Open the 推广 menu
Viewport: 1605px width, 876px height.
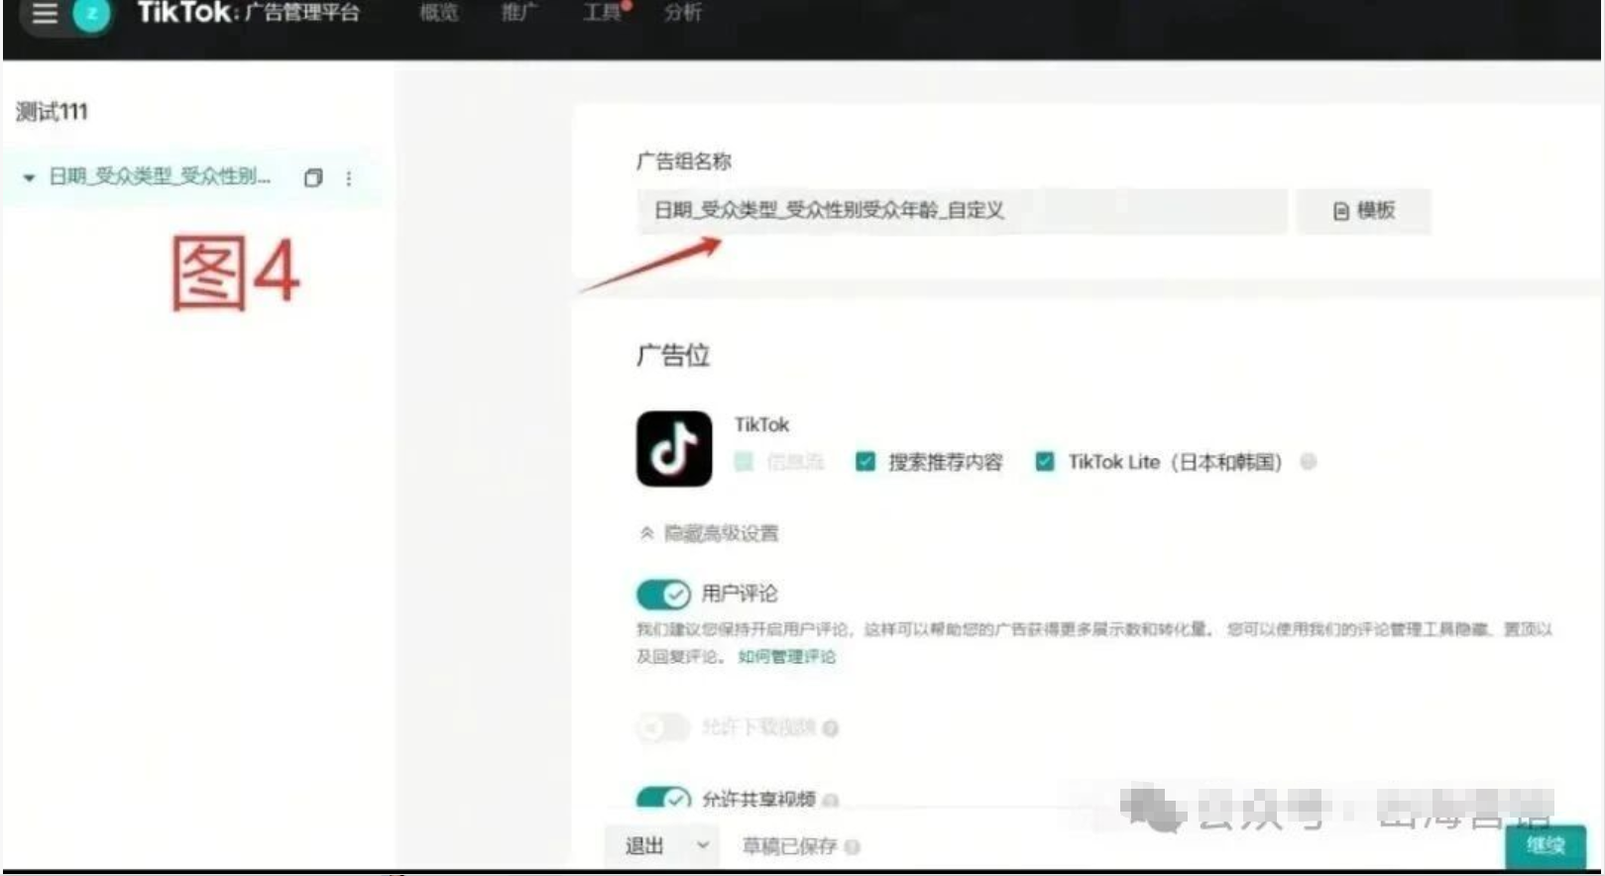[519, 13]
